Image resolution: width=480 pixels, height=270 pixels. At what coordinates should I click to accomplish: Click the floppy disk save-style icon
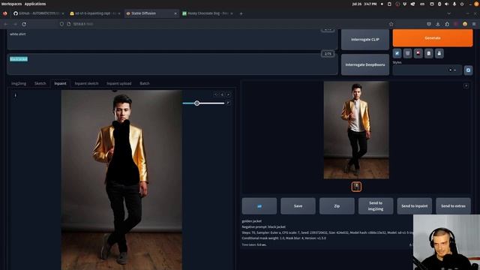tap(439, 53)
